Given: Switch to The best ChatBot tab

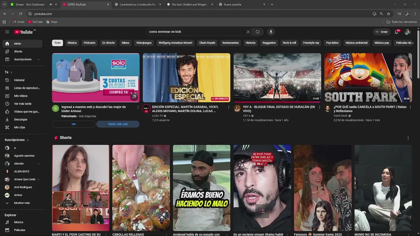Looking at the screenshot, I should pos(190,5).
